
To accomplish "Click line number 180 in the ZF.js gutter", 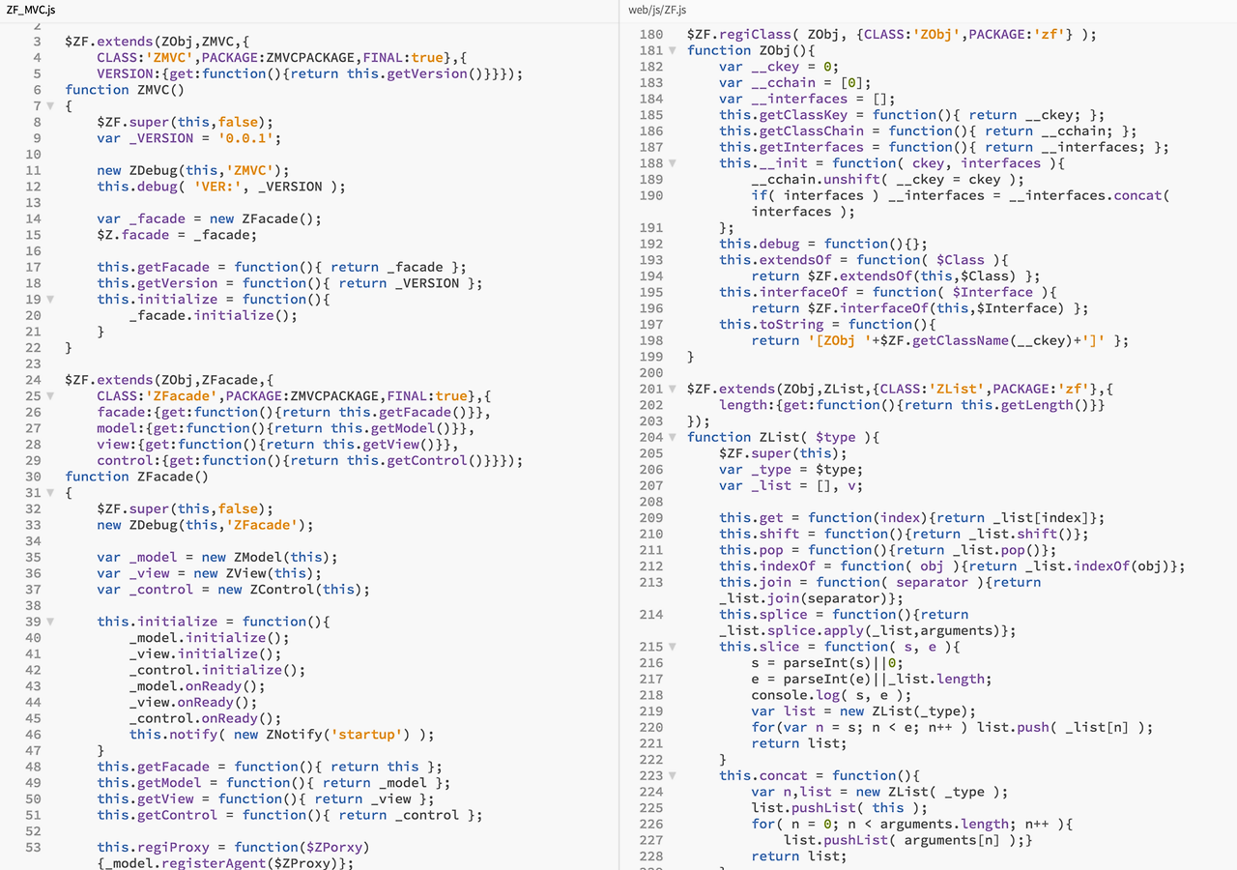I will coord(651,35).
